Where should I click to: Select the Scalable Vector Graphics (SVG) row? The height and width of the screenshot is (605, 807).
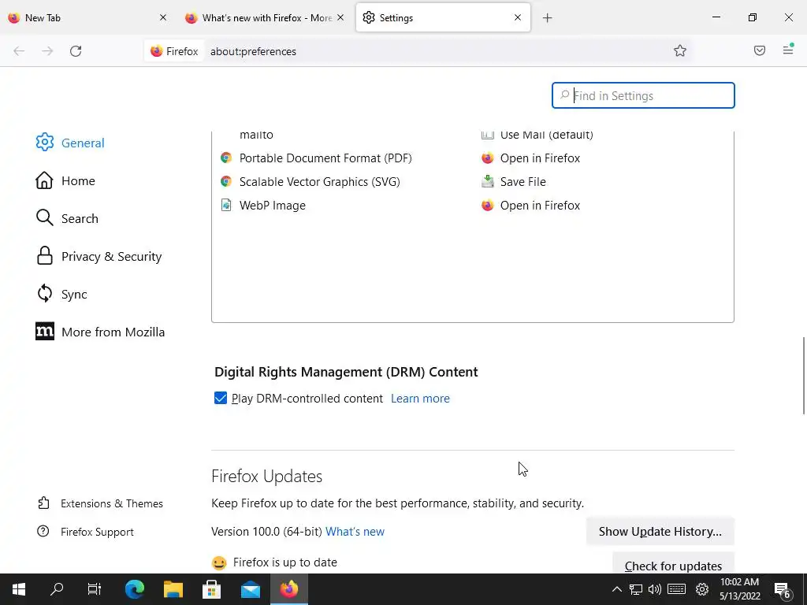pos(473,182)
